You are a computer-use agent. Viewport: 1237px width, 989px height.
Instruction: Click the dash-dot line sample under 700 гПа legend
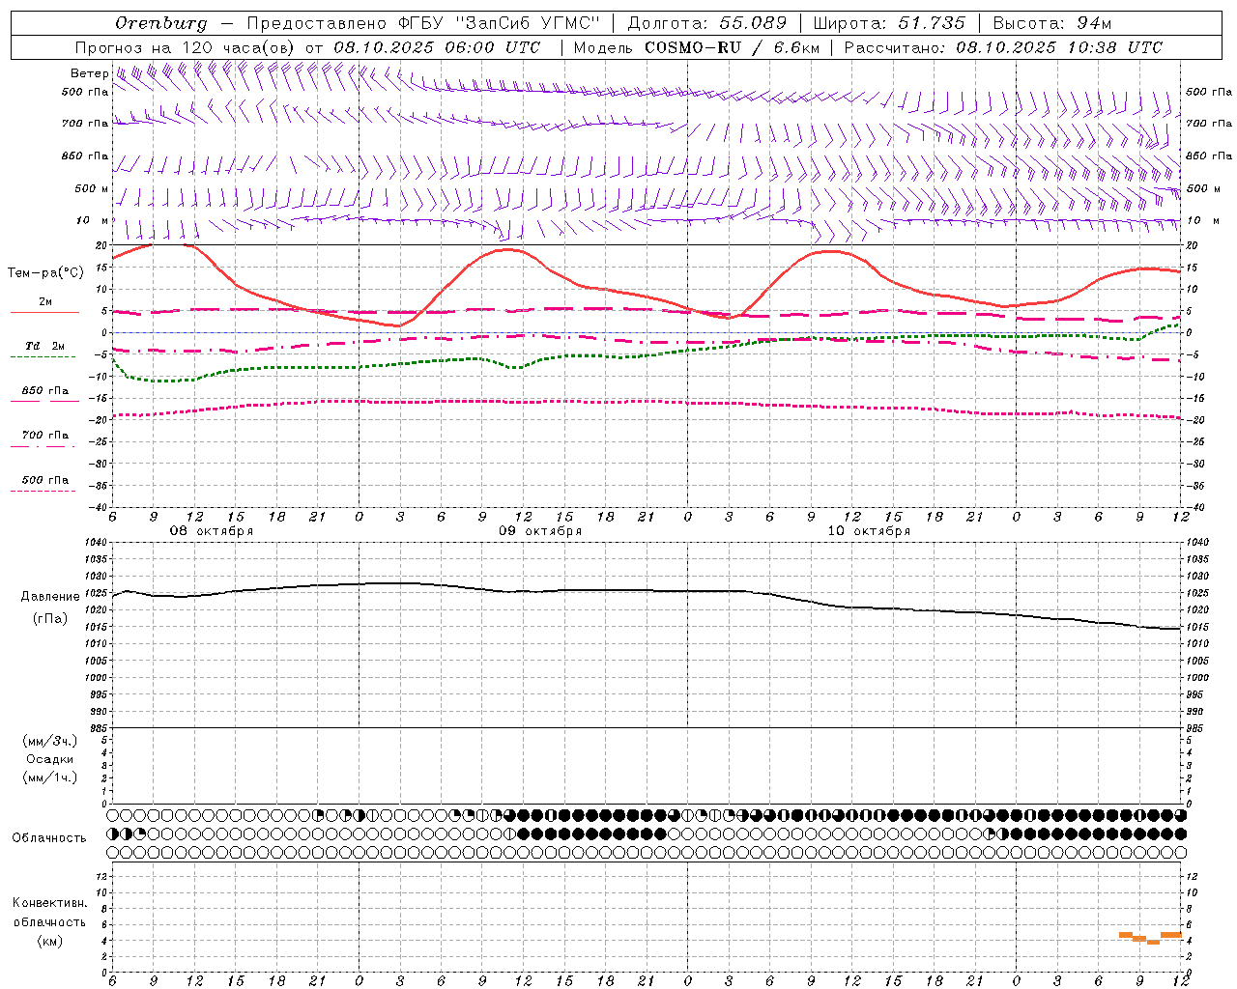(x=43, y=446)
